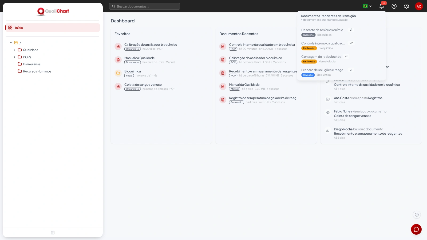Expand the POPs folder chevron
Viewport: 427px width, 240px height.
15,57
